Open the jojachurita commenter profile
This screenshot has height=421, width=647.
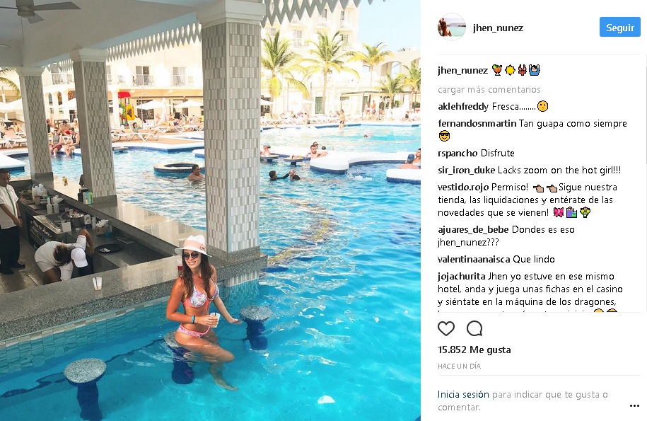[x=461, y=276]
